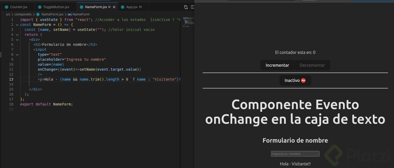Click the React icon beside NameForm.jsx breadcrumb
The image size is (394, 168).
coord(38,14)
